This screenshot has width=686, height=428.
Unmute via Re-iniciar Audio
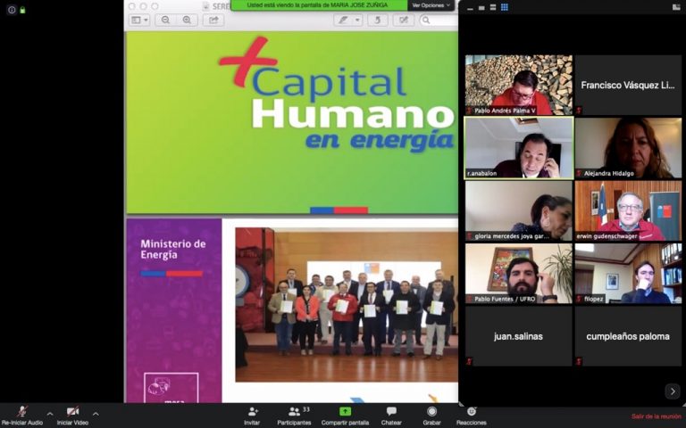21,416
